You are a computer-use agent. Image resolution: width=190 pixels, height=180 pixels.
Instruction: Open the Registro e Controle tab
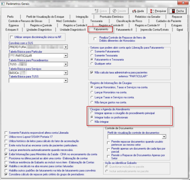click(x=41, y=25)
